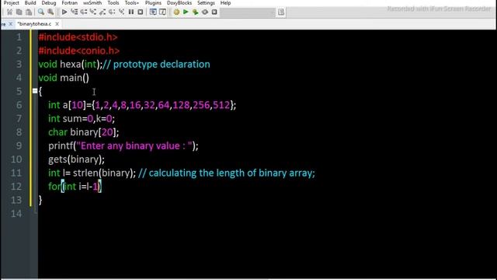Viewport: 497px width, 280px height.
Task: Collapse the main function fold at line 5
Action: pyautogui.click(x=35, y=91)
